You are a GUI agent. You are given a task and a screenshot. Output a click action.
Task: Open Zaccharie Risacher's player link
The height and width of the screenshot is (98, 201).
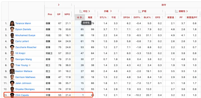pyautogui.click(x=26, y=47)
